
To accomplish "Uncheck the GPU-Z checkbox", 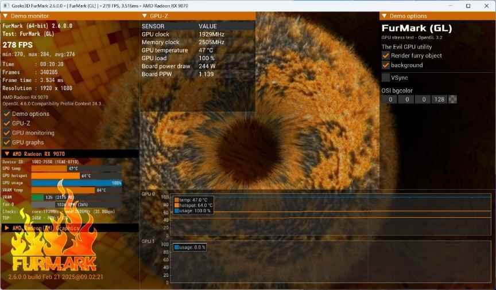I will pos(7,123).
